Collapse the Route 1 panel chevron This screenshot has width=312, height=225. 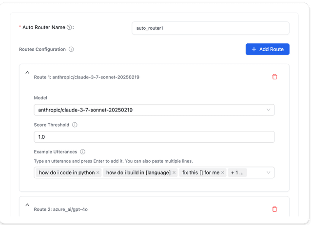[x=27, y=73]
